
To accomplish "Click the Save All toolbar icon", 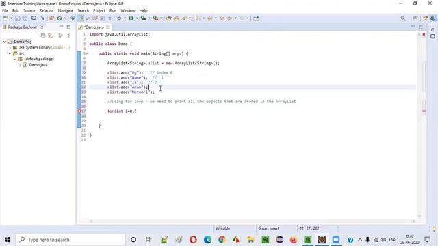I will point(25,18).
